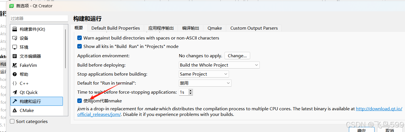The width and height of the screenshot is (405, 132).
Task: Select 环境 category
Action: [37, 47]
